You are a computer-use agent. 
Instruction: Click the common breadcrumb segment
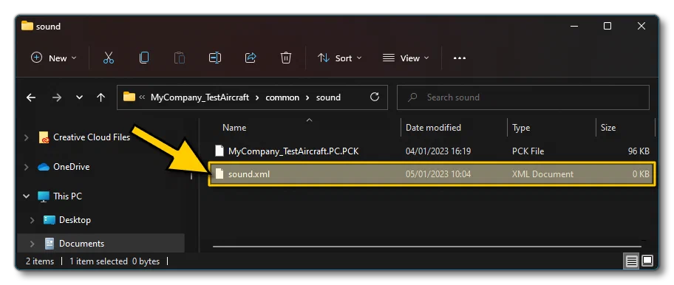point(282,97)
